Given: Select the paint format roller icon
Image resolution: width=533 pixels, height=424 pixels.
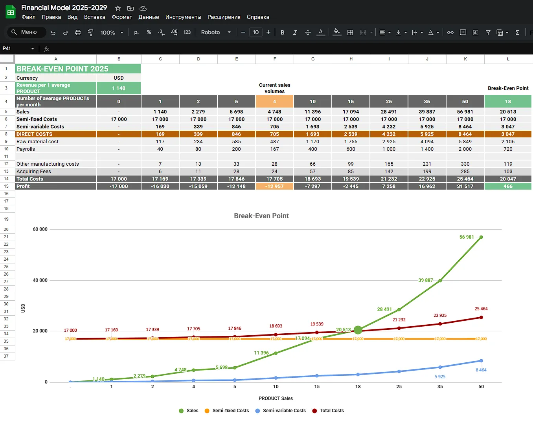Looking at the screenshot, I should [90, 33].
